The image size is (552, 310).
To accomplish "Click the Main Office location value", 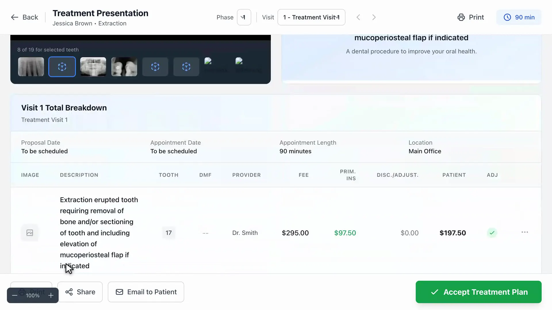I will 425,151.
